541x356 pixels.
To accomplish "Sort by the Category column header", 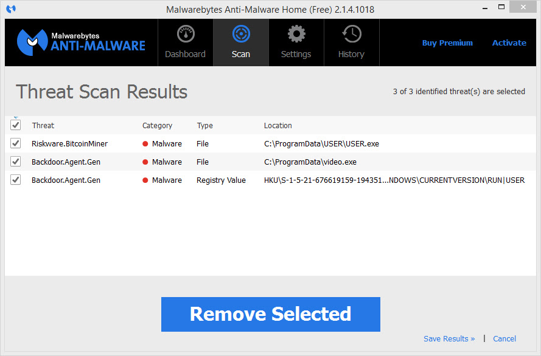I will pyautogui.click(x=158, y=126).
